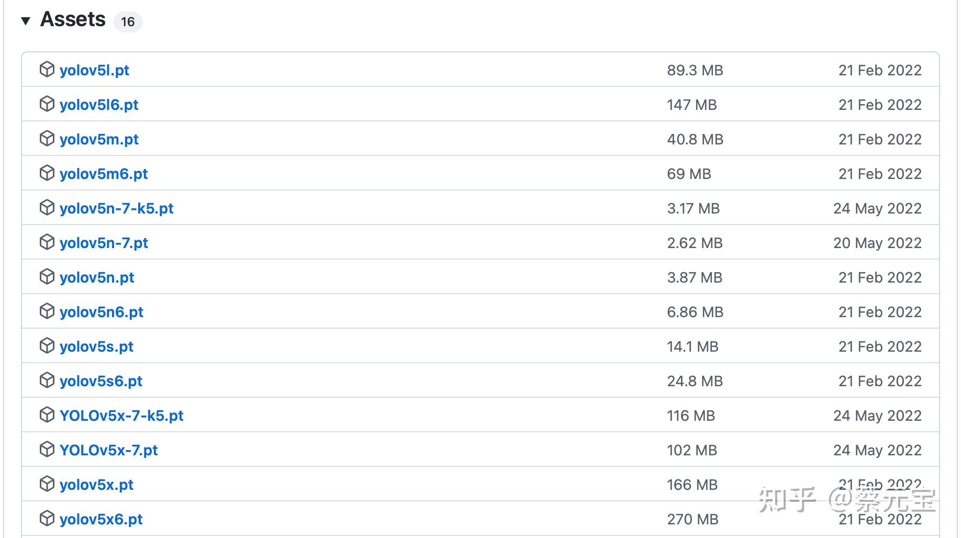
Task: Click the package icon beside yolov5l6.pt
Action: click(x=47, y=104)
